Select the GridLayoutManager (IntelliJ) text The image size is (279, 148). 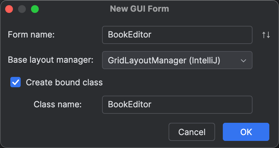click(164, 60)
